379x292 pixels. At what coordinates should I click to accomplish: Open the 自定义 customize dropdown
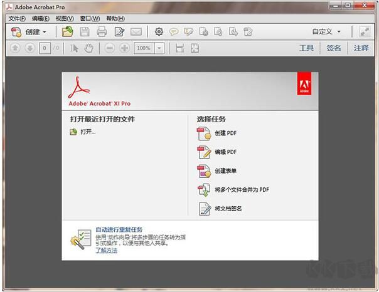[x=326, y=31]
